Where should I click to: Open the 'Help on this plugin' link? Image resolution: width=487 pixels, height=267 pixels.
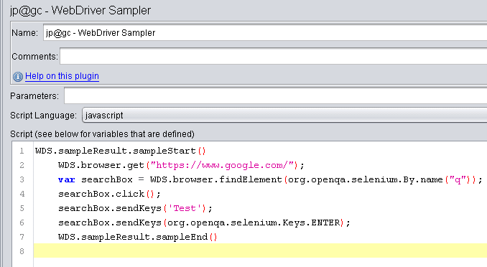(x=62, y=76)
